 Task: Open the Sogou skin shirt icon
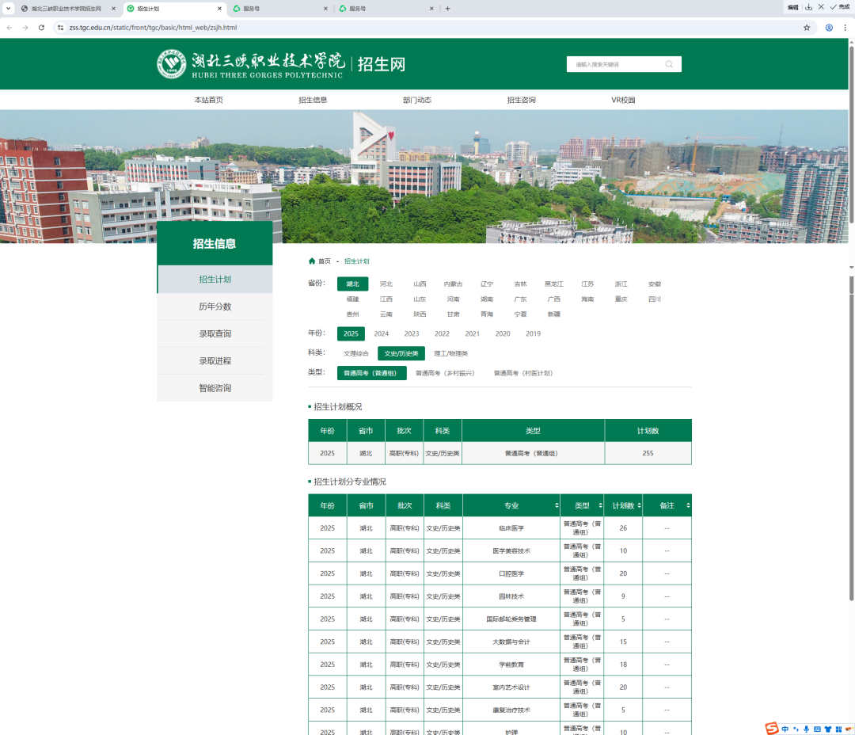click(x=828, y=729)
